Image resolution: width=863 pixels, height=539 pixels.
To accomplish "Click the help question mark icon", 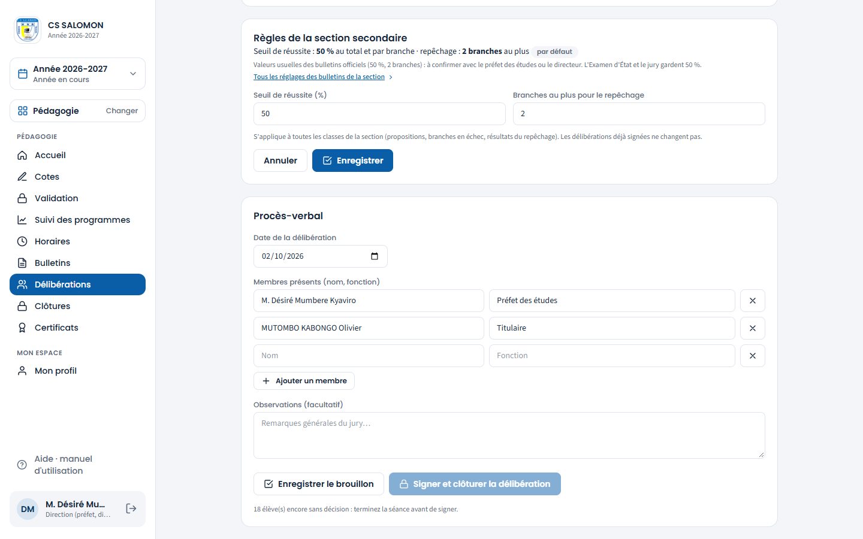I will 22,465.
